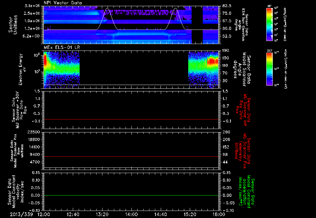The height and width of the screenshot is (218, 316).
Task: Click the '206' telemetry tick label
Action: pyautogui.click(x=226, y=139)
